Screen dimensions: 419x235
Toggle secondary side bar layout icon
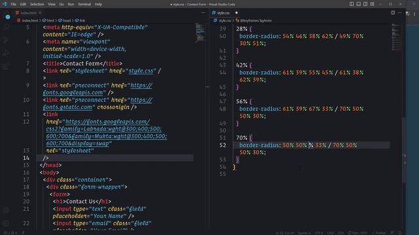(x=365, y=5)
